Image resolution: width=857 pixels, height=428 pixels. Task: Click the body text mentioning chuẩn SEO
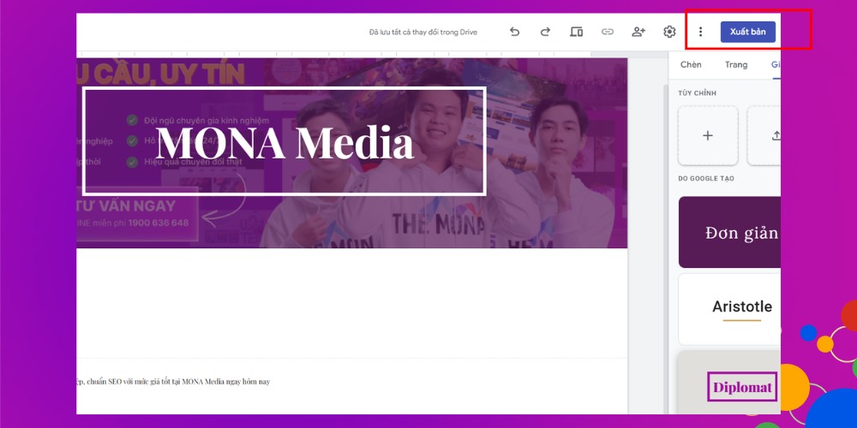(x=173, y=382)
